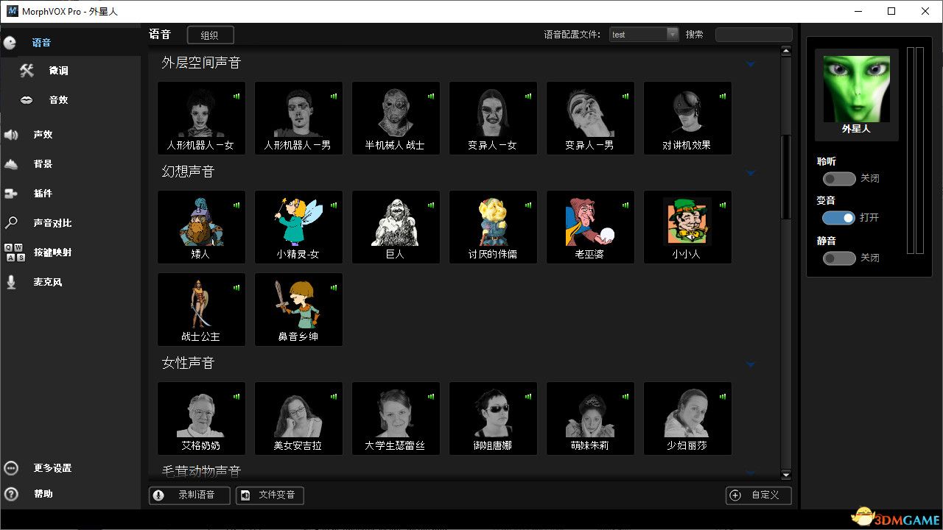
Task: Select the 矮人 dwarf voice icon
Action: (x=201, y=226)
